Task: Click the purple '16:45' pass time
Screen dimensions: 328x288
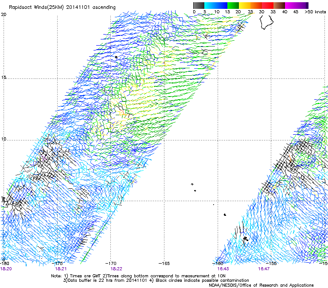Action: [223, 269]
